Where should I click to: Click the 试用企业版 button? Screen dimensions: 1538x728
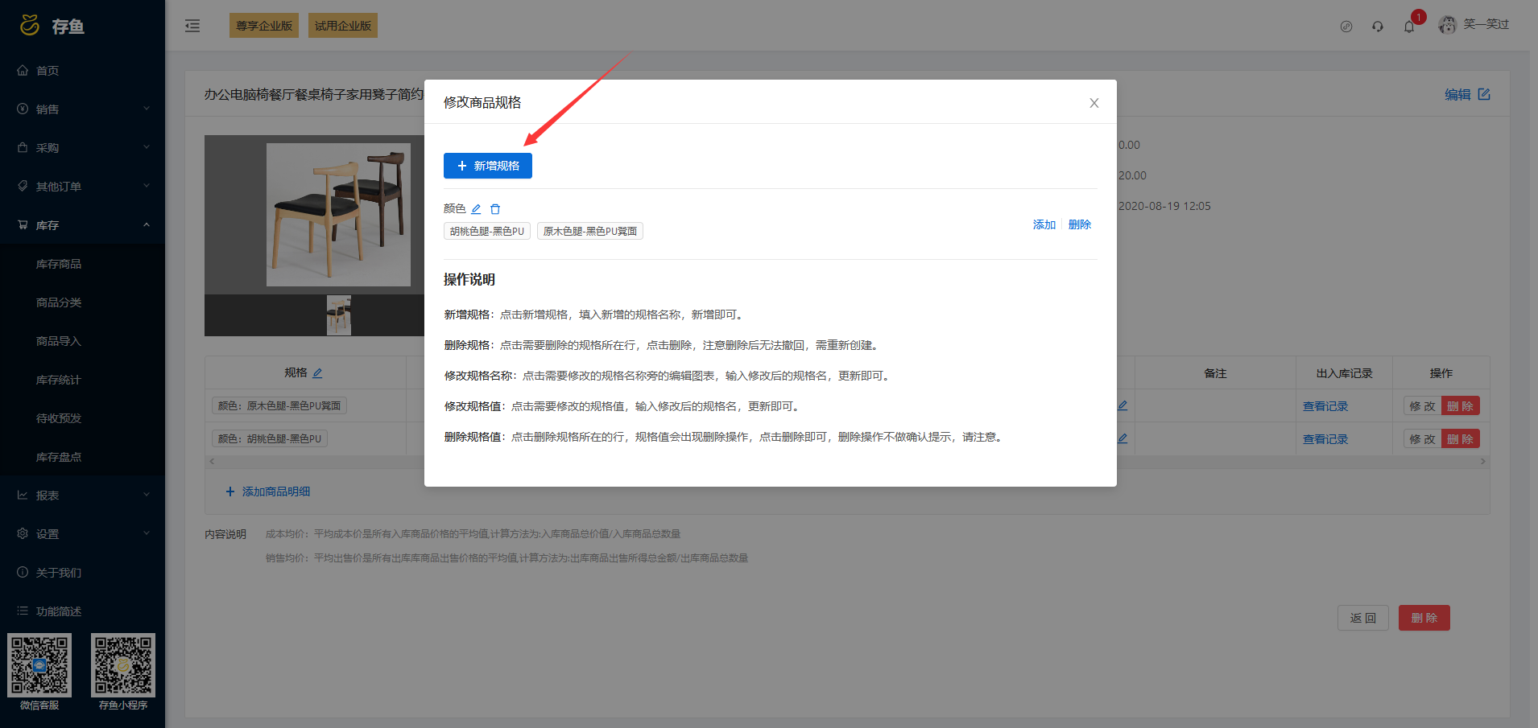(343, 26)
